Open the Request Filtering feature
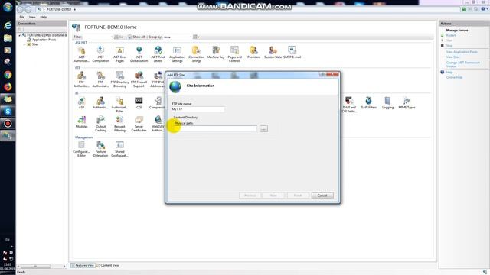The height and width of the screenshot is (275, 490). click(119, 124)
